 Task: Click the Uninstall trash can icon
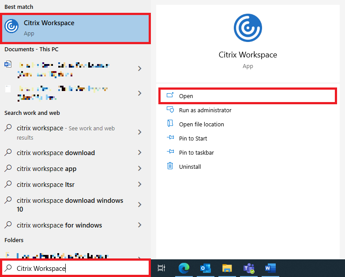pyautogui.click(x=170, y=166)
